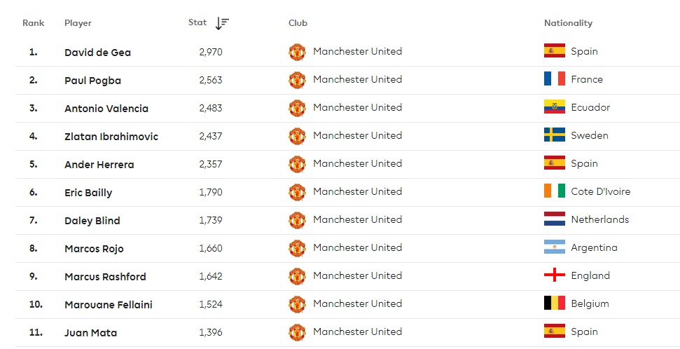The width and height of the screenshot is (680, 349).
Task: Select Zlatan Ibrahimovic player name
Action: coord(111,137)
